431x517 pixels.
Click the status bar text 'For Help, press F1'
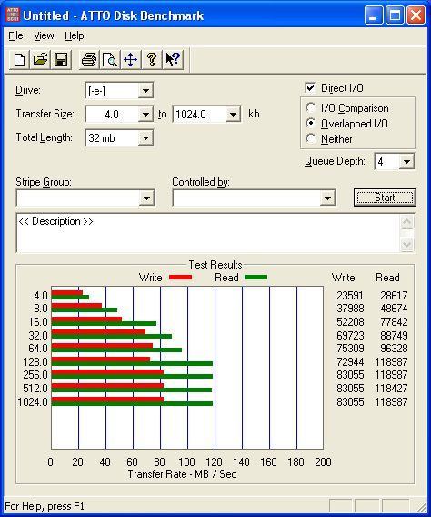point(45,506)
